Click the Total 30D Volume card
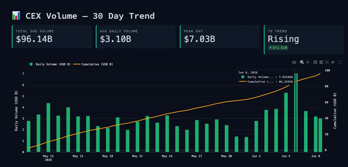This screenshot has width=348, height=167. (52, 37)
